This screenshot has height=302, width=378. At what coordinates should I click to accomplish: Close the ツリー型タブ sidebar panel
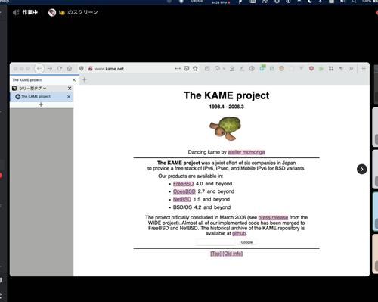[x=70, y=89]
